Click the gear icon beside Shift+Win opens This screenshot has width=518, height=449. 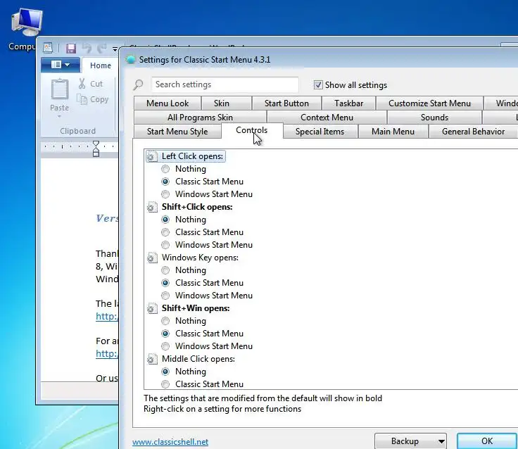(x=152, y=308)
